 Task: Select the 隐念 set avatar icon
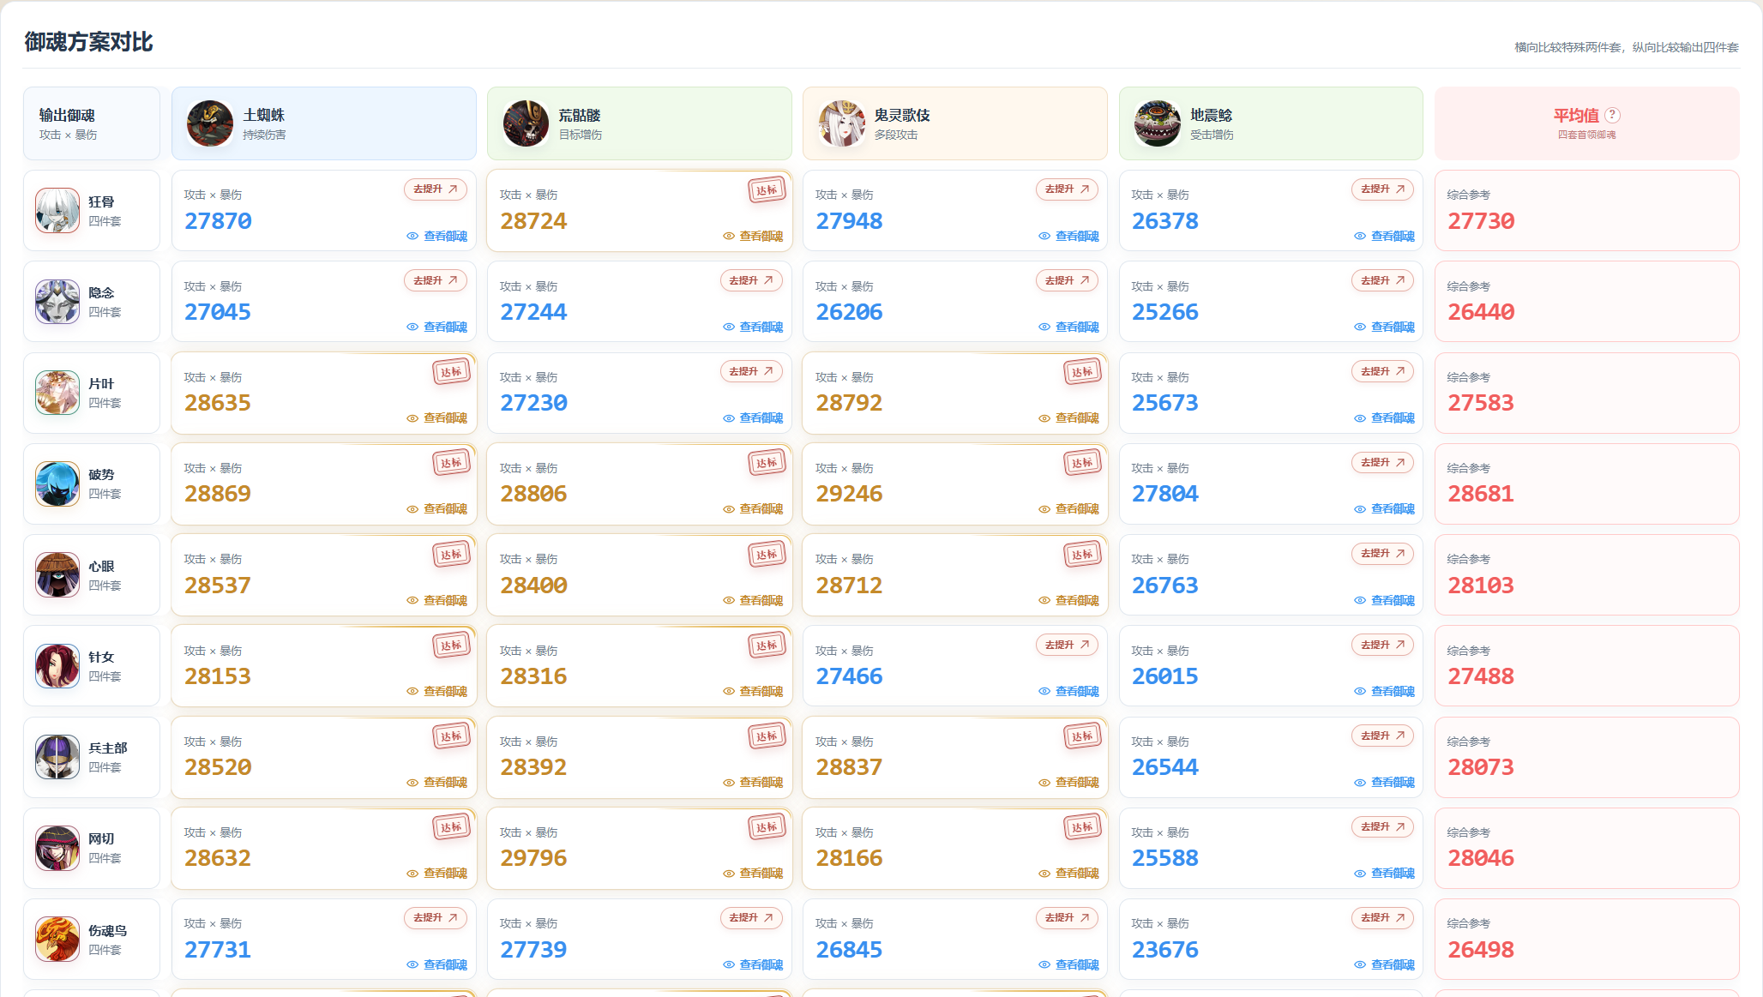click(57, 302)
